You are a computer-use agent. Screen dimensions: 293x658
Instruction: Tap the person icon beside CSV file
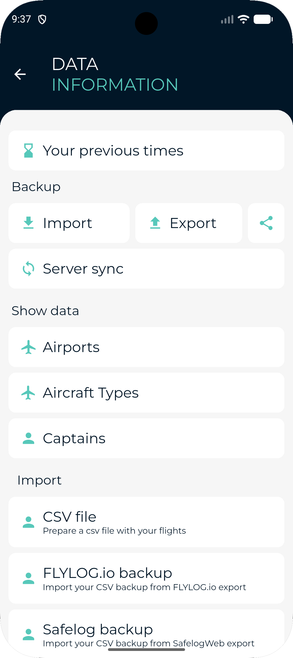click(x=28, y=522)
